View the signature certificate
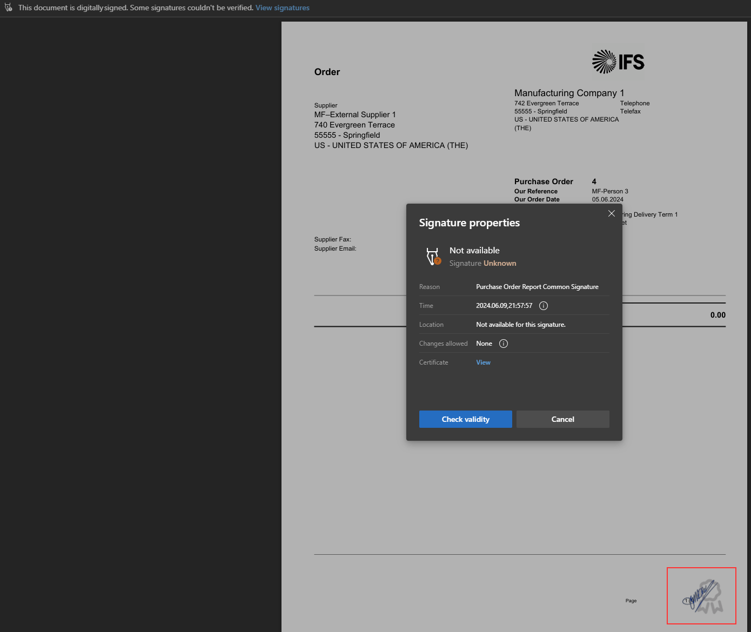 483,362
